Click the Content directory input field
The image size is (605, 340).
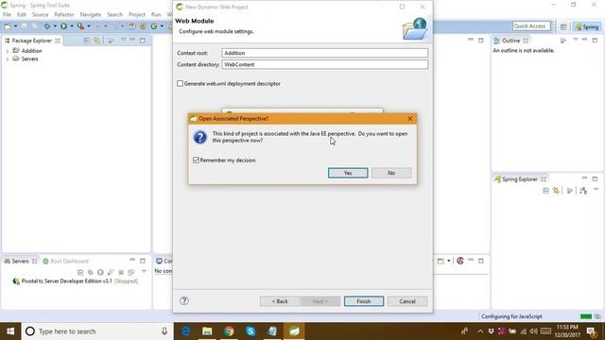click(324, 64)
